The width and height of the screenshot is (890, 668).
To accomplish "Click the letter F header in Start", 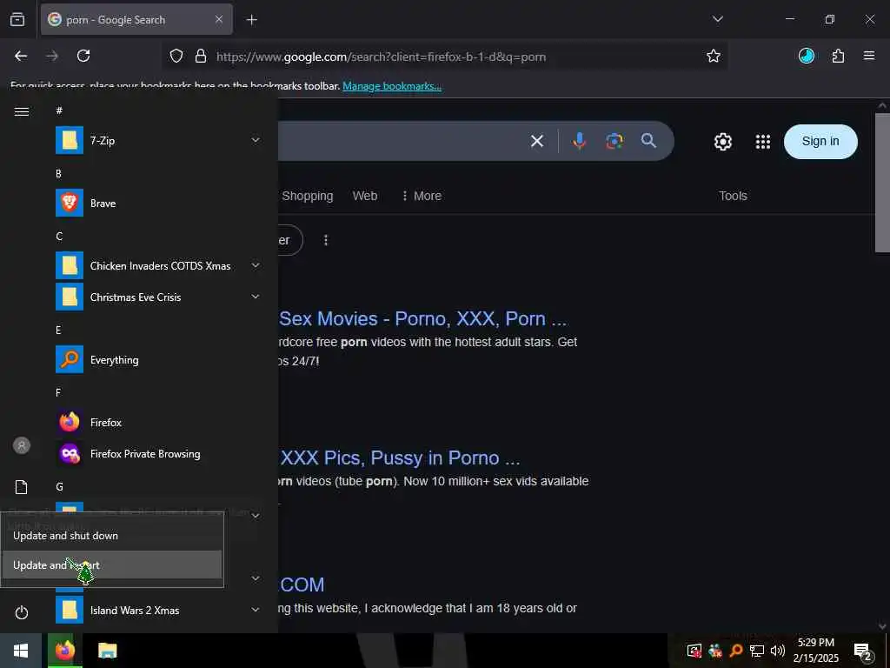I will tap(58, 393).
